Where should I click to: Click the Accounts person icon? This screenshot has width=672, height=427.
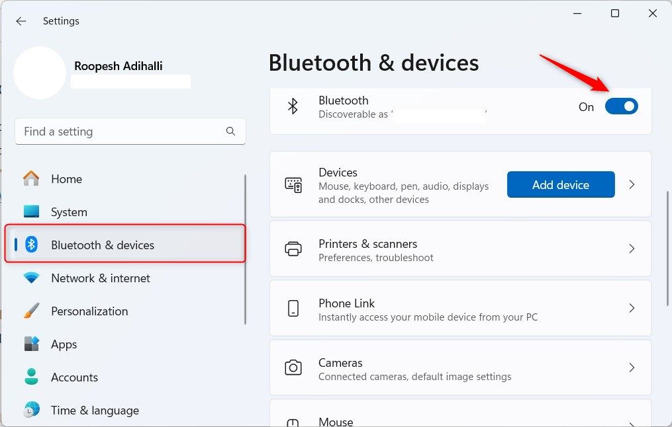click(31, 377)
